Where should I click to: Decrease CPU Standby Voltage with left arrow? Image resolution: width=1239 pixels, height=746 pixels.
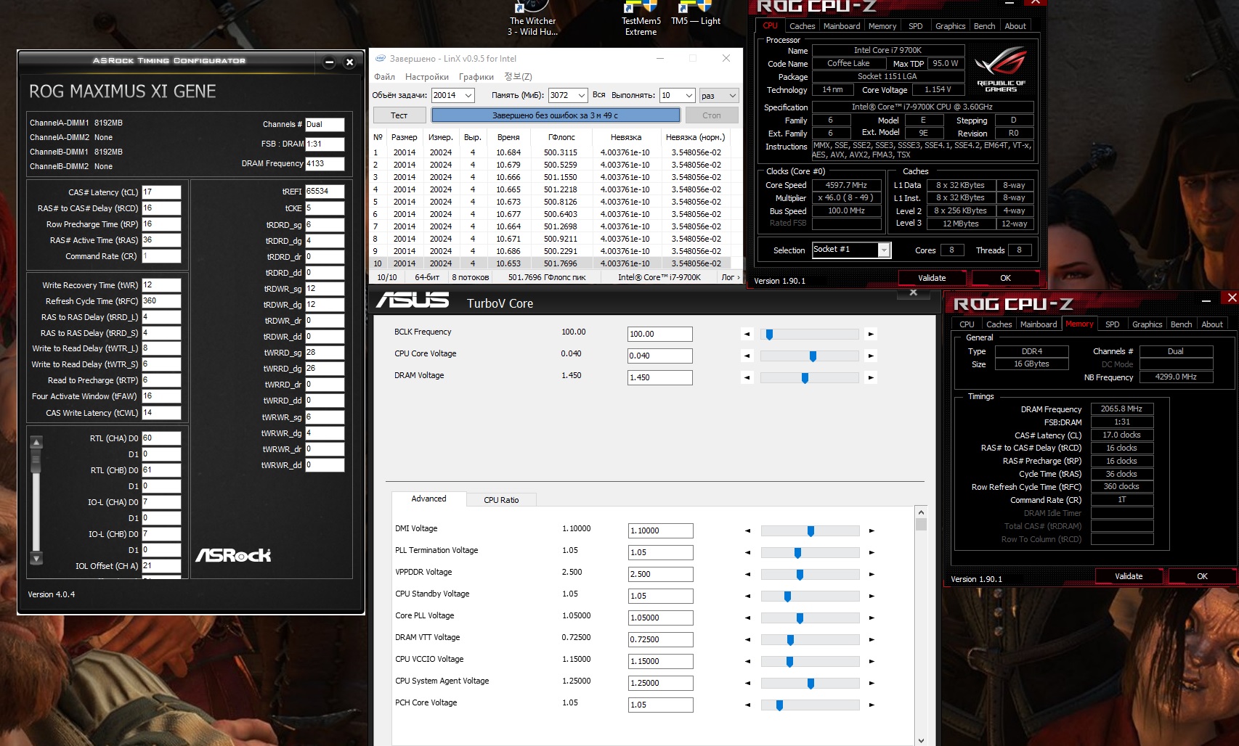(747, 597)
